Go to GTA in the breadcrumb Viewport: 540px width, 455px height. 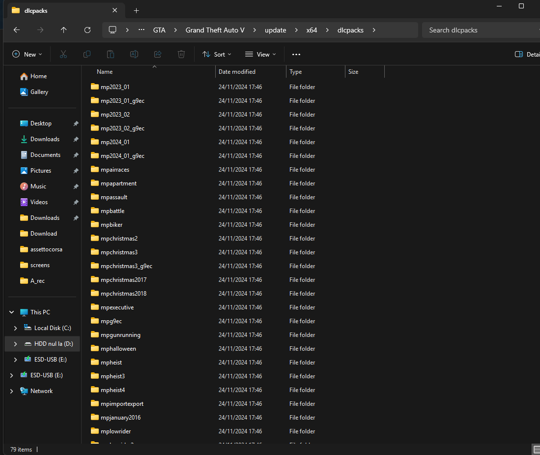pyautogui.click(x=159, y=30)
